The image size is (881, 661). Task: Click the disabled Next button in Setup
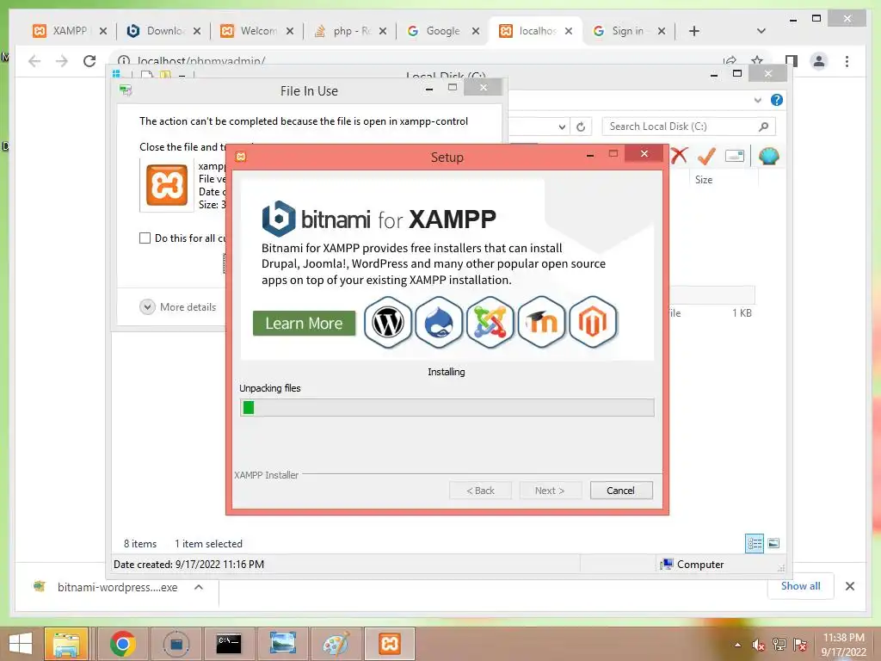coord(550,490)
